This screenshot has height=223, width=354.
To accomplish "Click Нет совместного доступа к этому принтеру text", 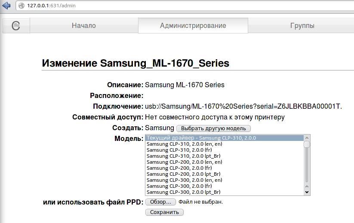I will click(x=215, y=117).
